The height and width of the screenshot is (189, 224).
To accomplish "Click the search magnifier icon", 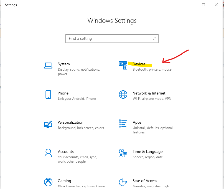I will click(154, 39).
